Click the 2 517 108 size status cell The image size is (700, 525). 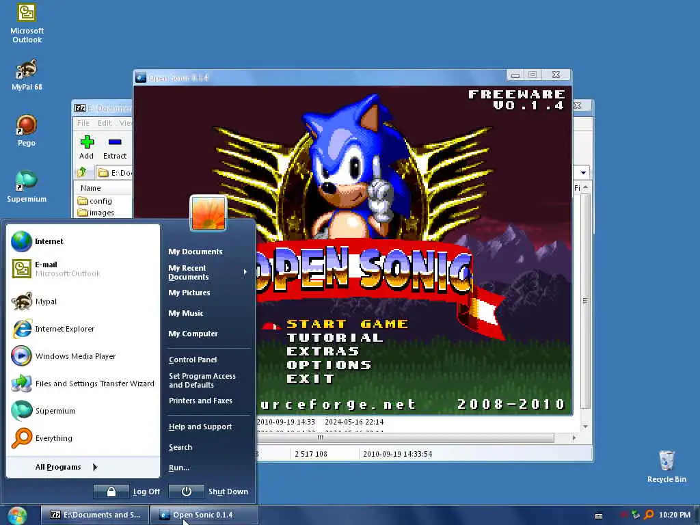coord(311,454)
